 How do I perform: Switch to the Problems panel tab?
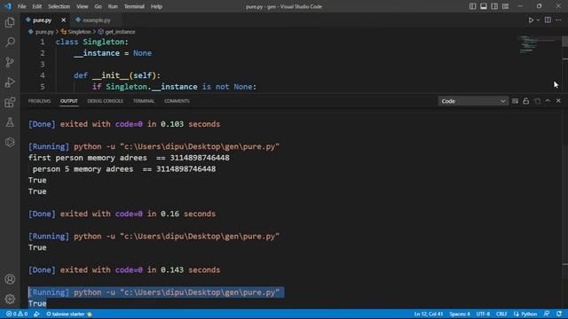point(39,101)
